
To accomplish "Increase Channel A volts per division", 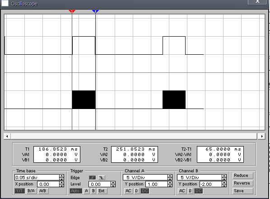I will pos(170,176).
